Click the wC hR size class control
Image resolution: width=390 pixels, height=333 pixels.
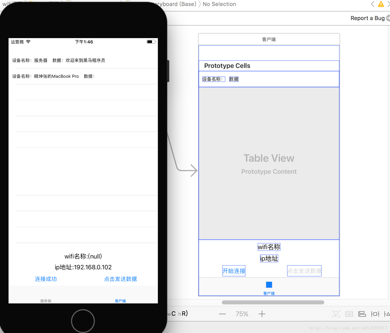(x=178, y=313)
